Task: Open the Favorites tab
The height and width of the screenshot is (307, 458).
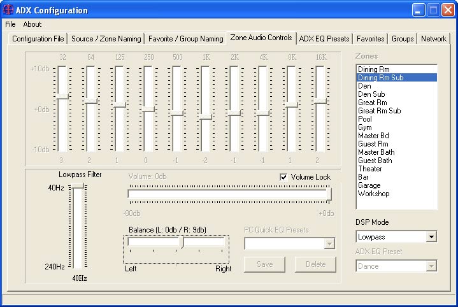Action: 370,39
